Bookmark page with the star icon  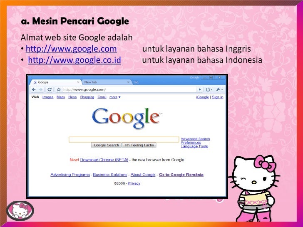pos(59,89)
